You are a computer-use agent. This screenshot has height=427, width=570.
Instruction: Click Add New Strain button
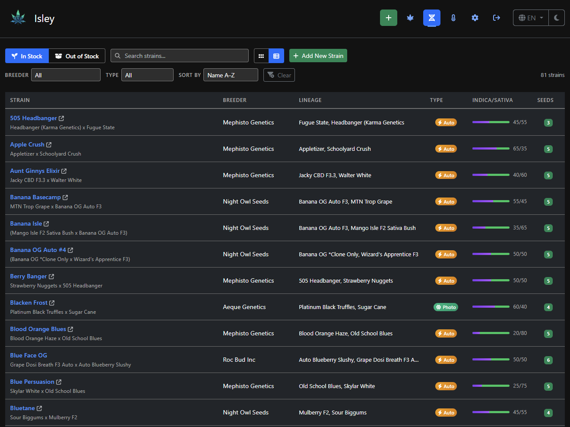click(x=318, y=56)
